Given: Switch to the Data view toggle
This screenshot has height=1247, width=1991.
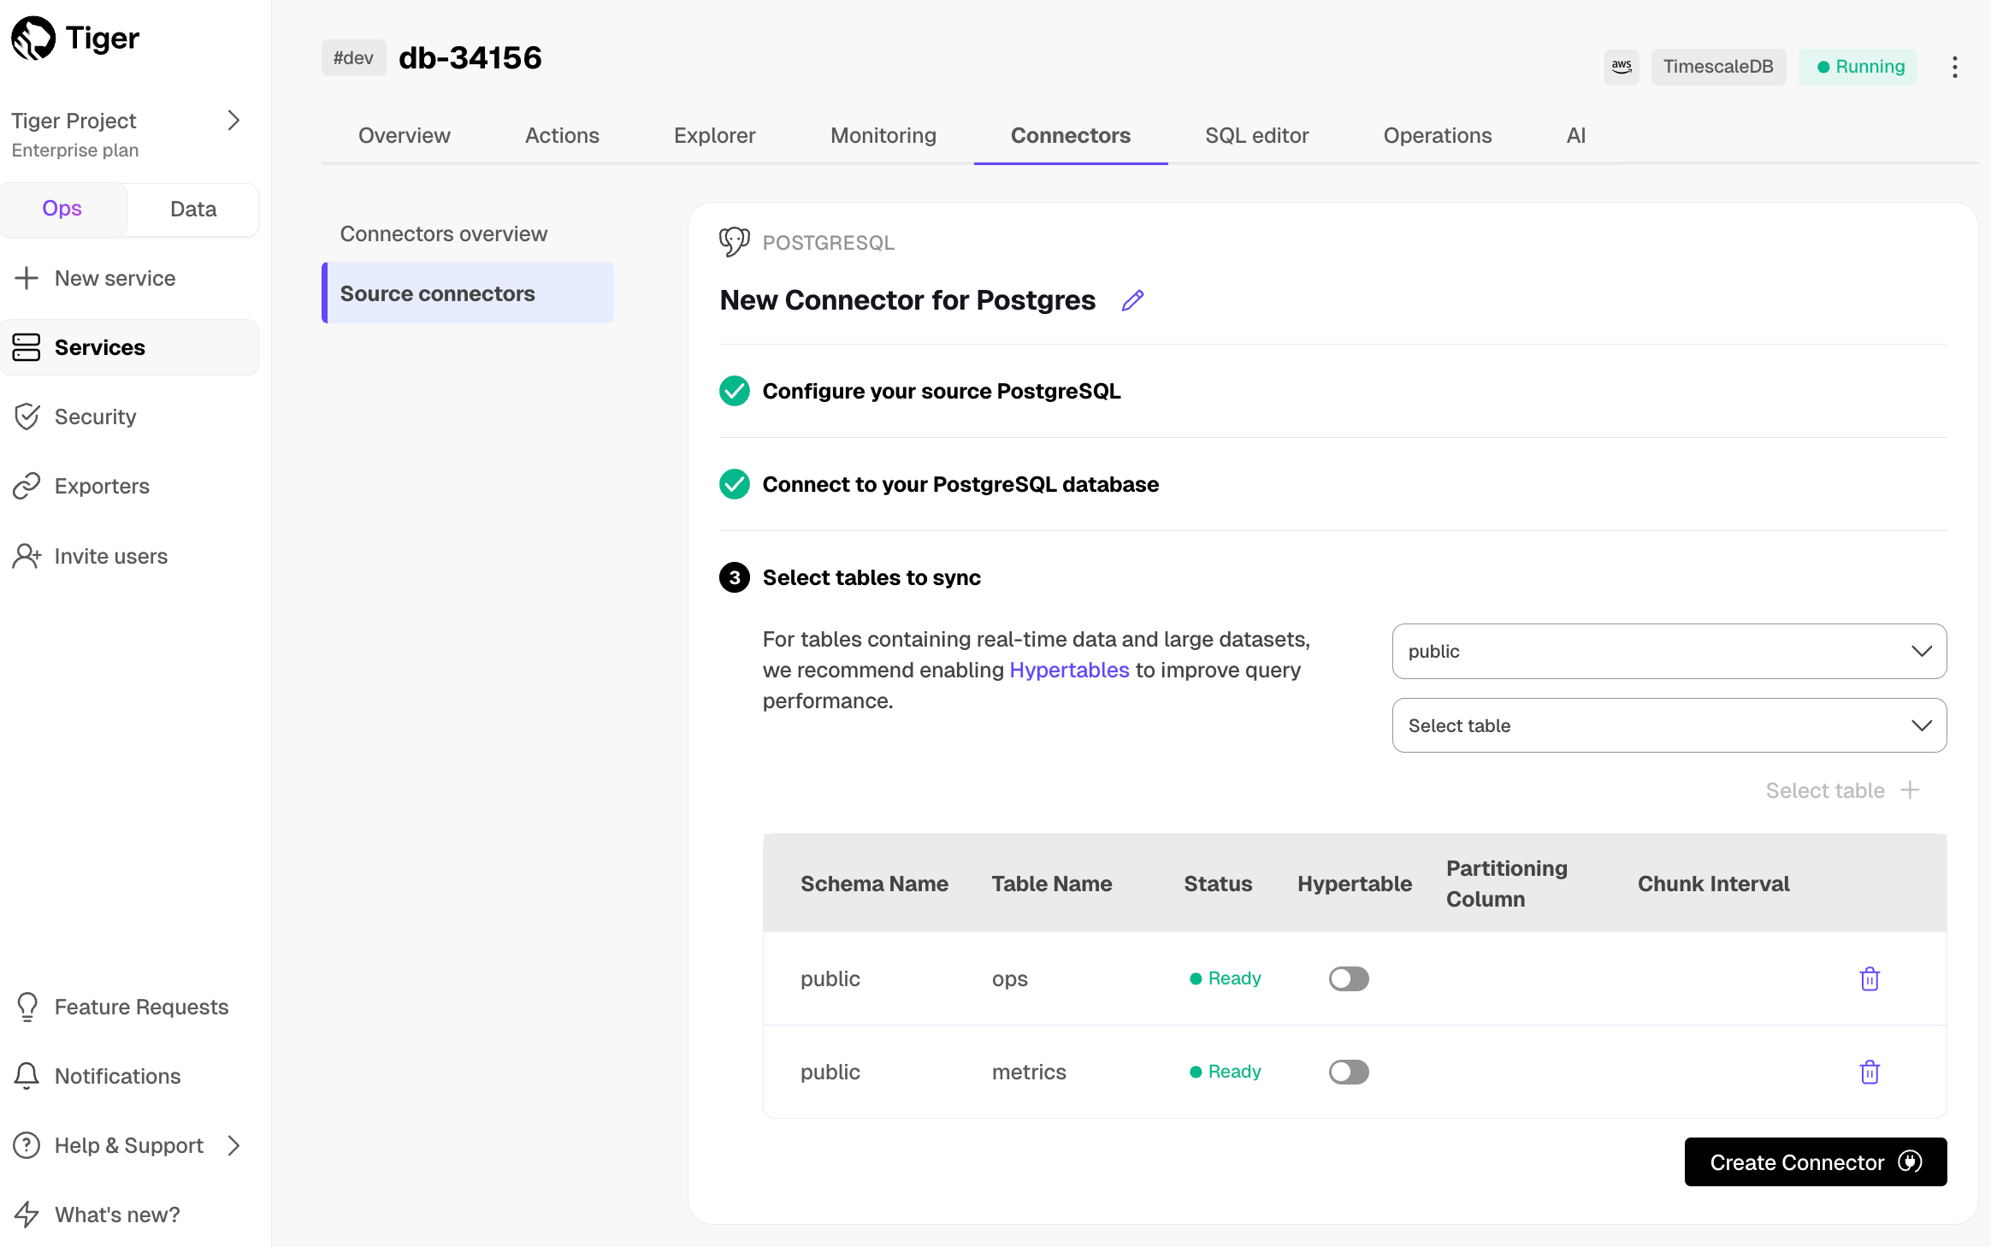Looking at the screenshot, I should coord(193,209).
